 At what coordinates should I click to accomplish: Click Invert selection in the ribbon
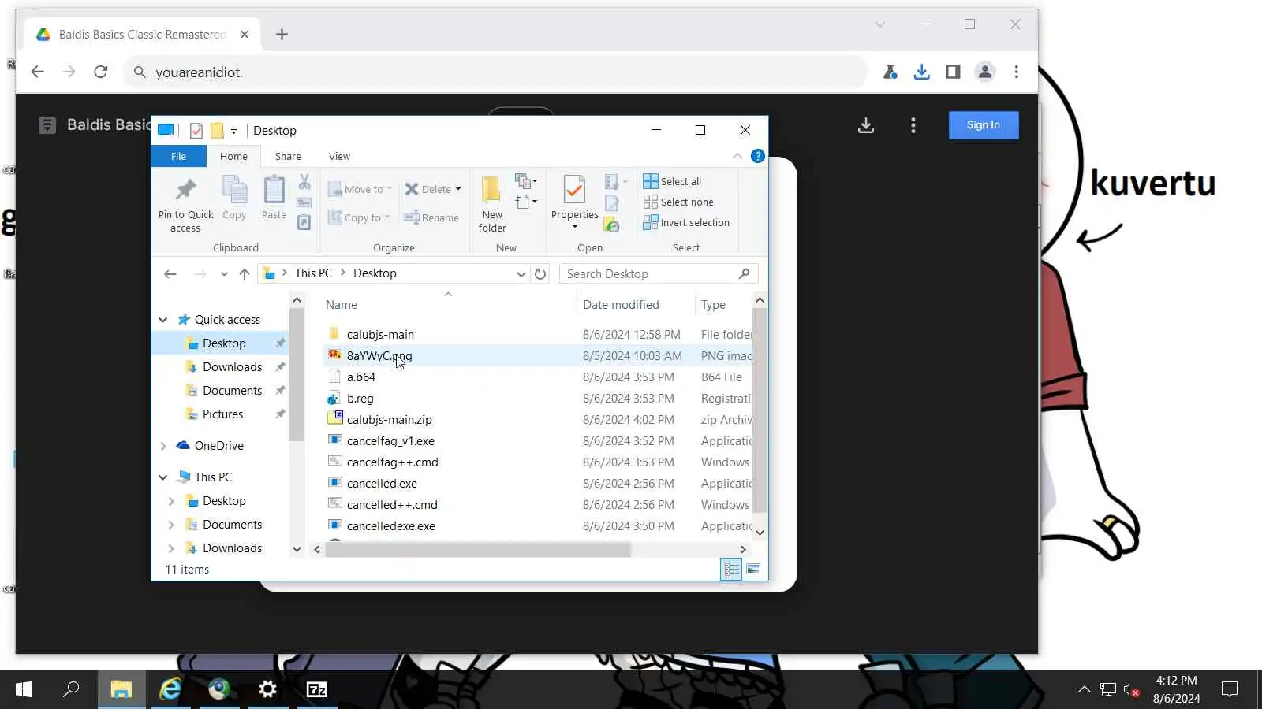coord(686,222)
